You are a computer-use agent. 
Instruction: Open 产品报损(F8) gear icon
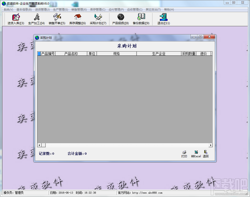tap(120, 19)
